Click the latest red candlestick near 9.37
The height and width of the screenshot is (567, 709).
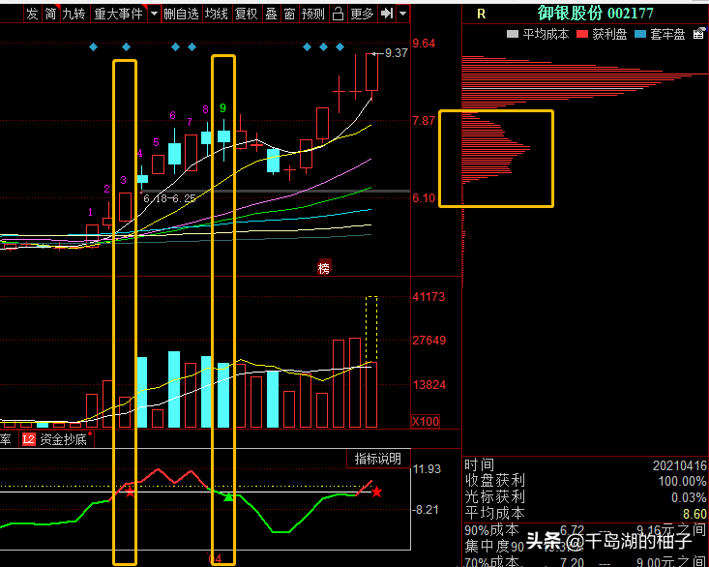pyautogui.click(x=371, y=75)
